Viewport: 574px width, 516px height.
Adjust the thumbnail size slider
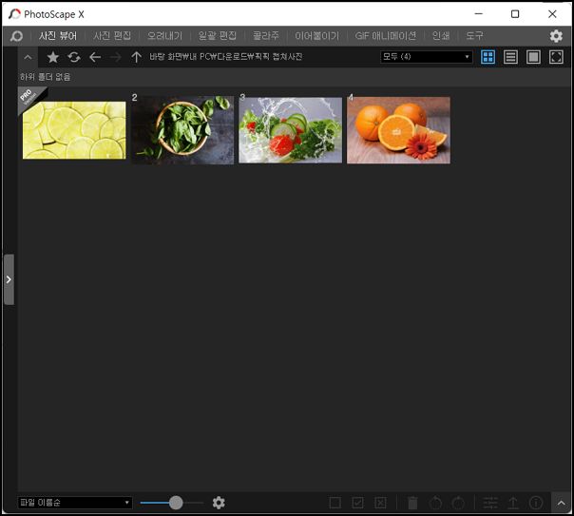[176, 503]
